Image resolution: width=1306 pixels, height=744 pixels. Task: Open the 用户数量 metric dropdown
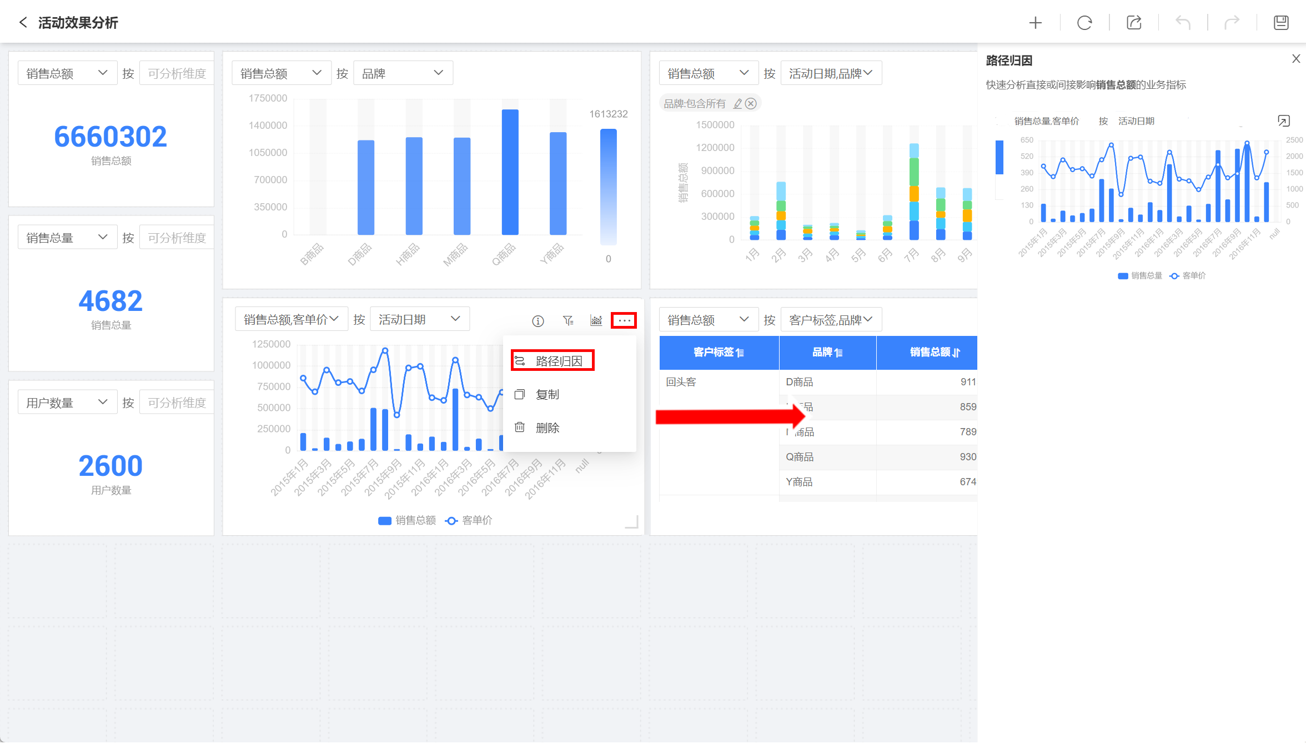click(67, 403)
